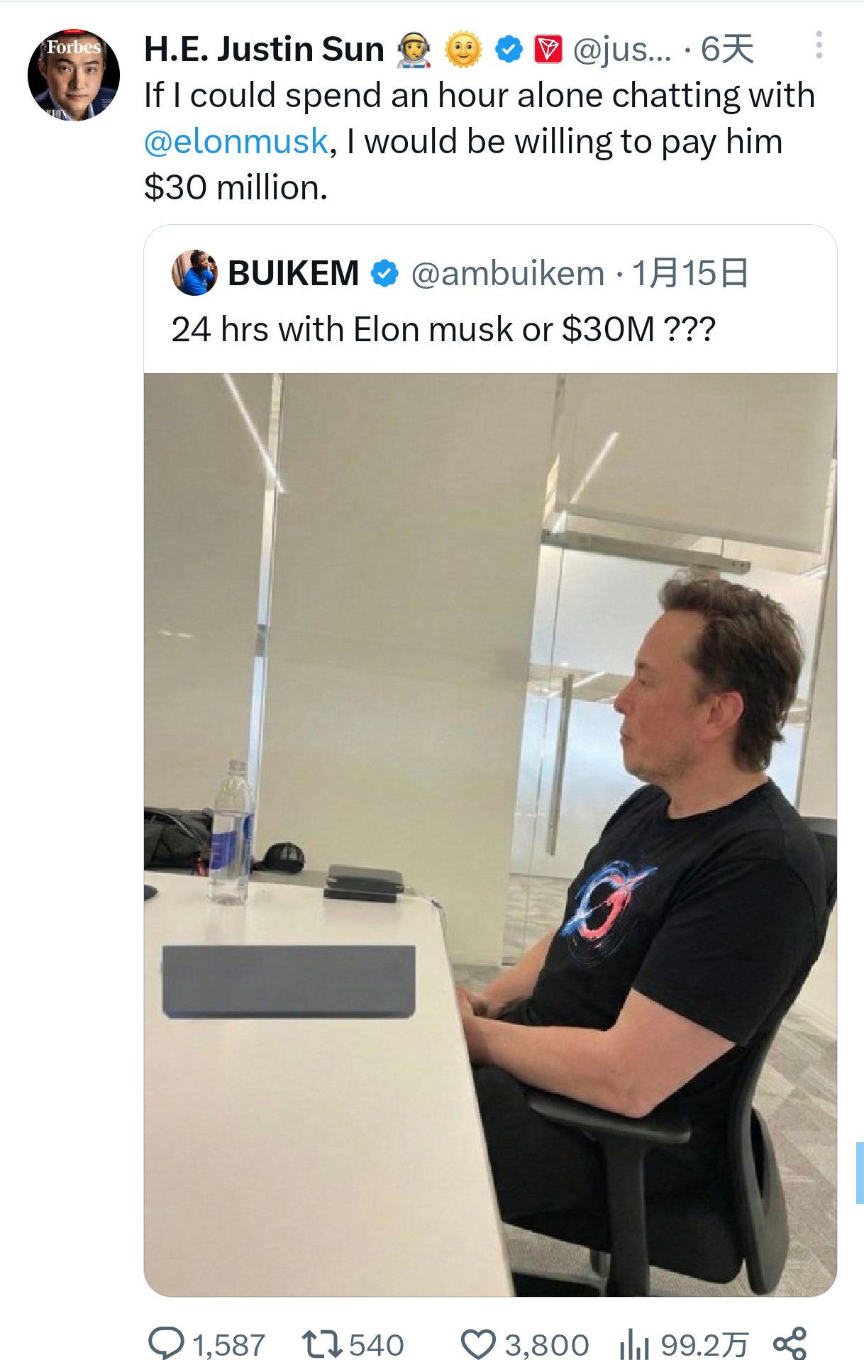
Task: Tap the 1月15日 quoted tweet date
Action: pos(689,273)
